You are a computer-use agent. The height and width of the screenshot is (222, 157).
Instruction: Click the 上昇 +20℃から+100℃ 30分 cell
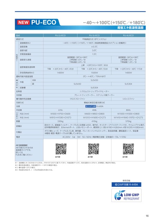(x=94, y=65)
